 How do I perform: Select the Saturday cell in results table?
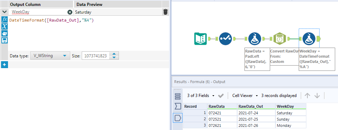[291, 113]
